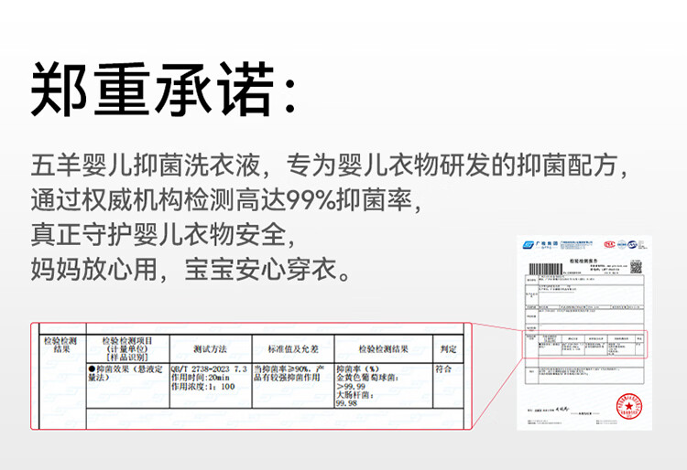
Task: Click the 作用时间:20min text
Action: 200,378
